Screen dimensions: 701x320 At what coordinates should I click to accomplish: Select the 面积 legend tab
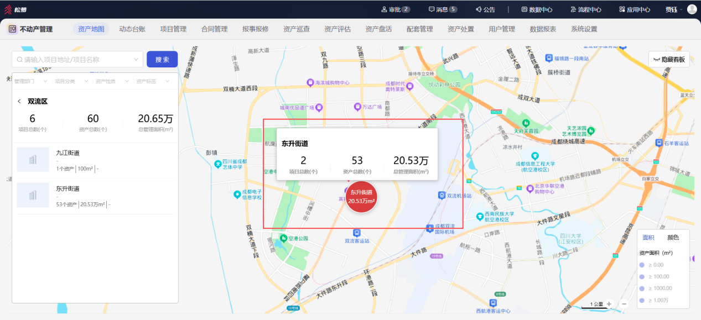pos(648,238)
